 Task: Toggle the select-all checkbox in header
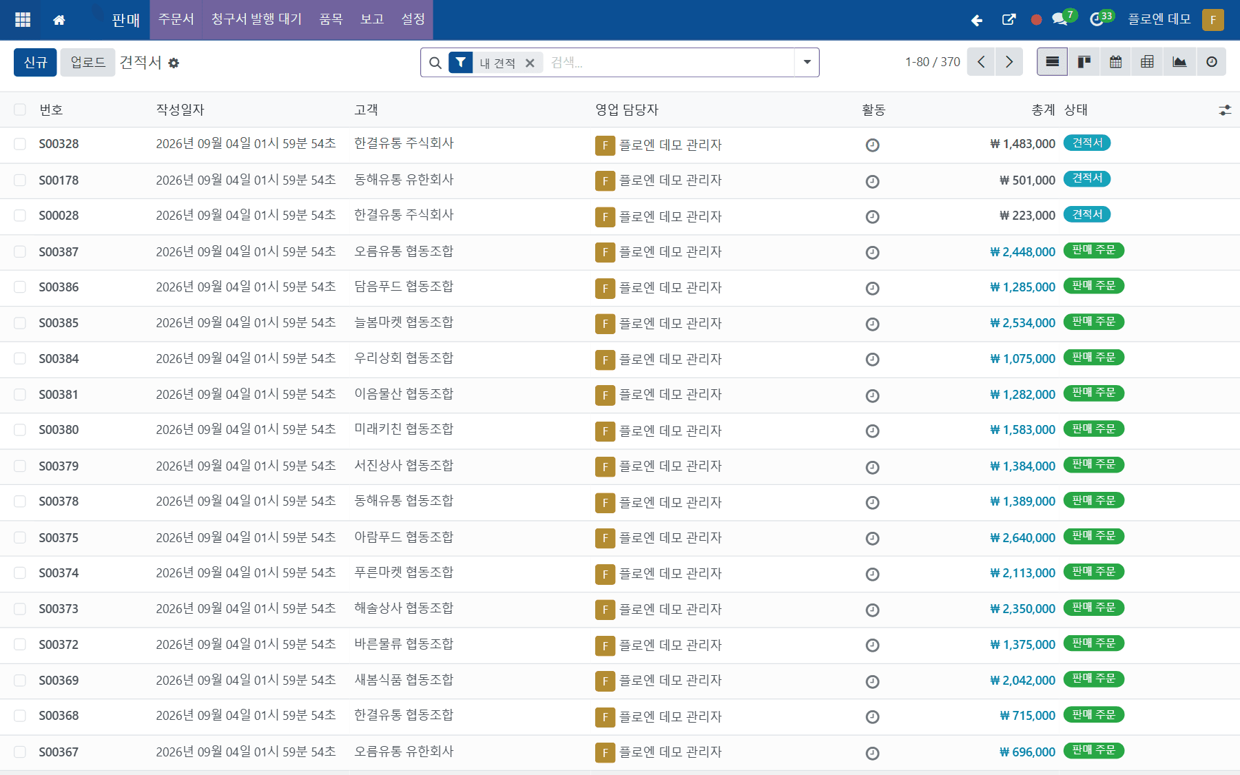20,110
